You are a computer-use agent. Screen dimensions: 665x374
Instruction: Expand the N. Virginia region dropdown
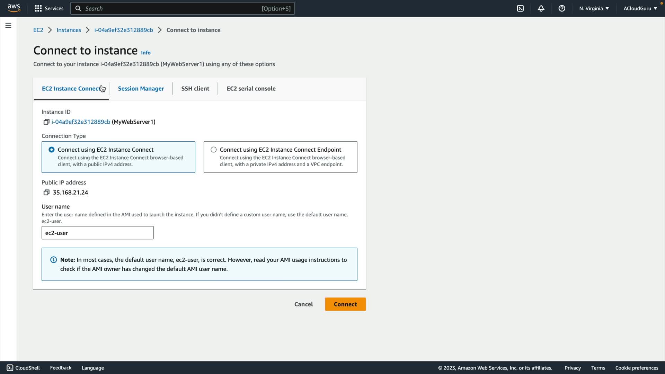[x=594, y=8]
